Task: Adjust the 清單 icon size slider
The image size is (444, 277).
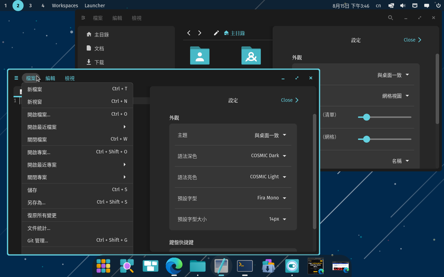Action: [366, 117]
